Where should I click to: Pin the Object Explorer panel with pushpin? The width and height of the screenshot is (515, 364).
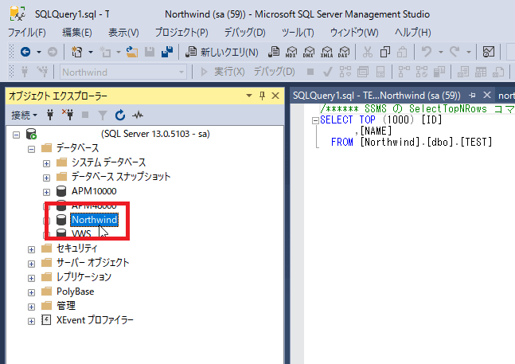tap(262, 96)
